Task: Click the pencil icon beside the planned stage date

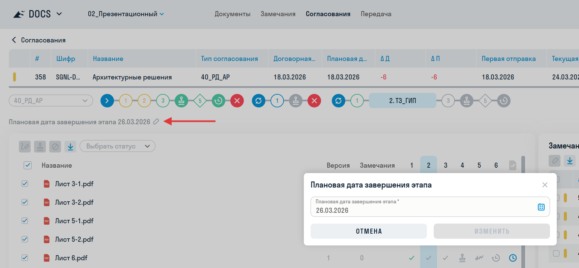Action: 156,122
